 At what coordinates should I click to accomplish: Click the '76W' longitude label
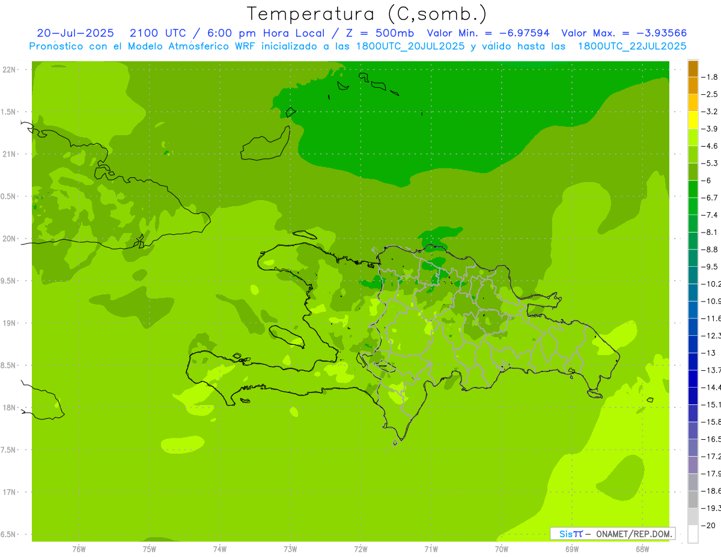(79, 549)
